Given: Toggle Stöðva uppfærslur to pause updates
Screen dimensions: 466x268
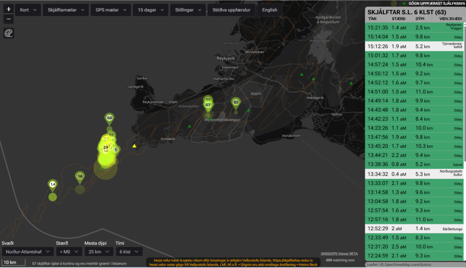Looking at the screenshot, I should click(231, 10).
